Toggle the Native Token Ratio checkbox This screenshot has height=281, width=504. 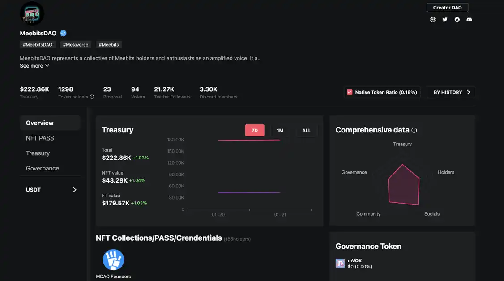point(350,92)
